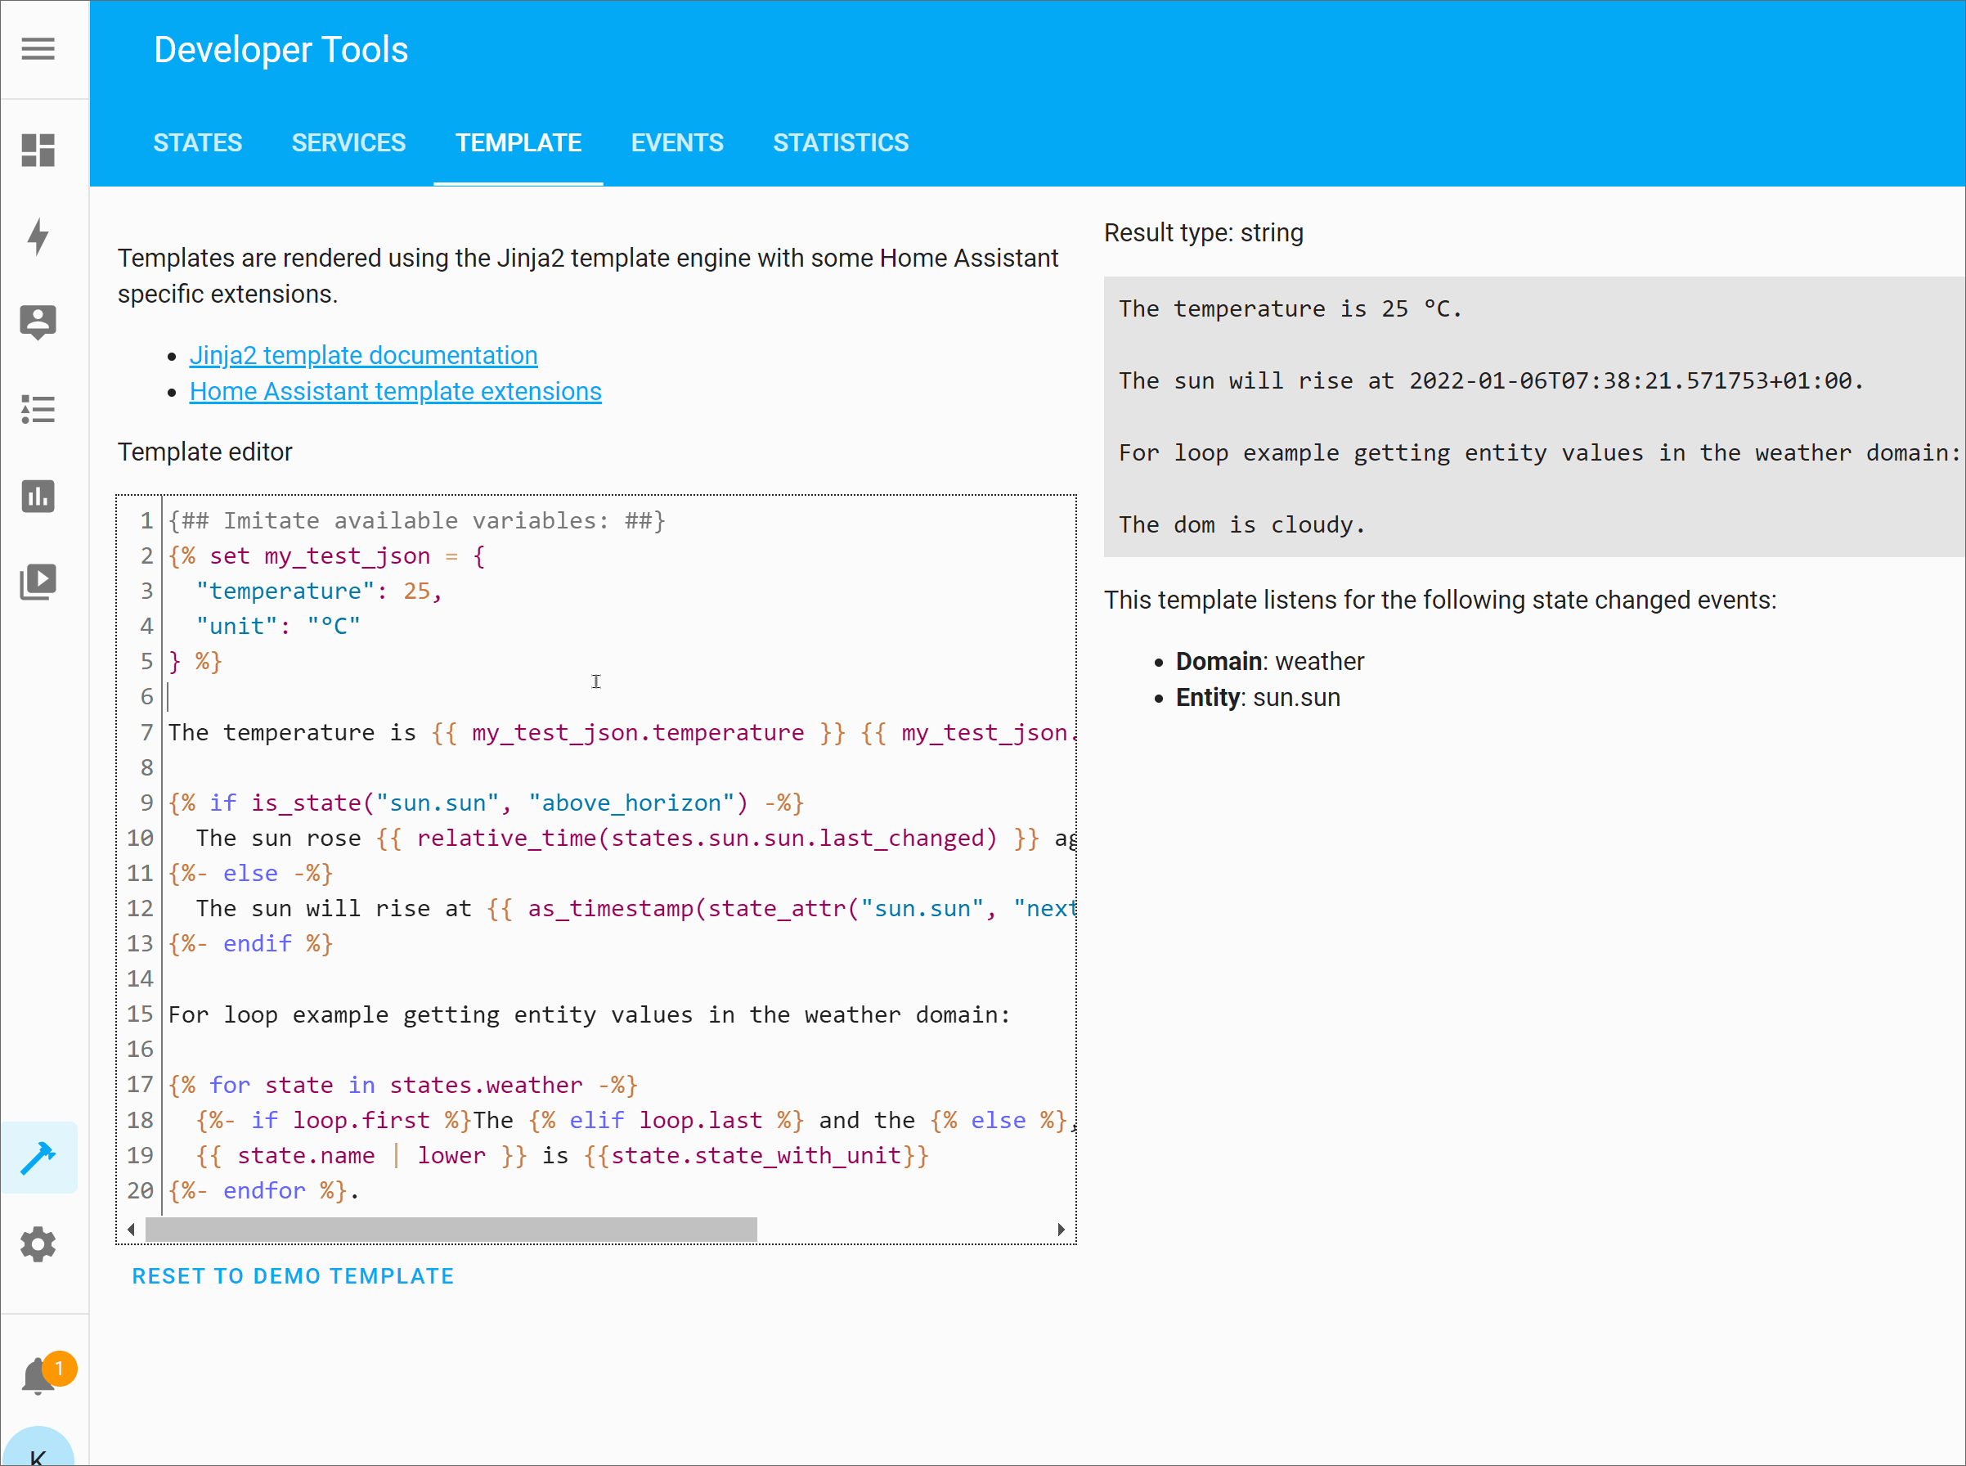
Task: Open the History chart icon
Action: click(38, 496)
